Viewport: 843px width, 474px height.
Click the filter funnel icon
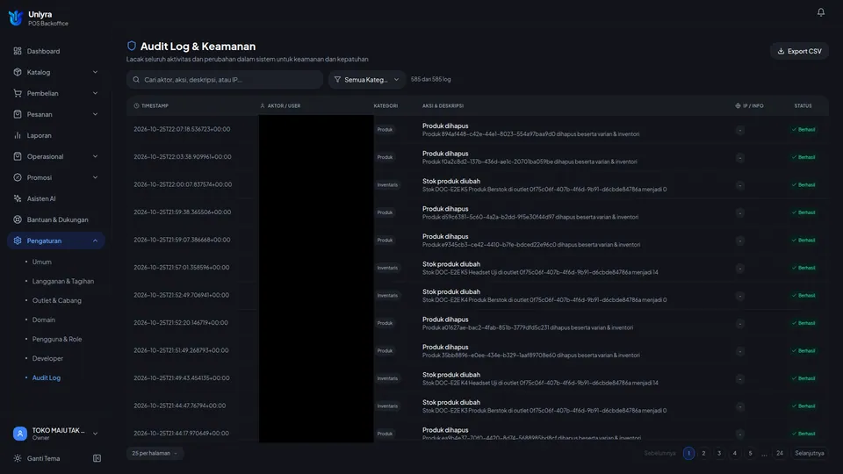pyautogui.click(x=337, y=80)
